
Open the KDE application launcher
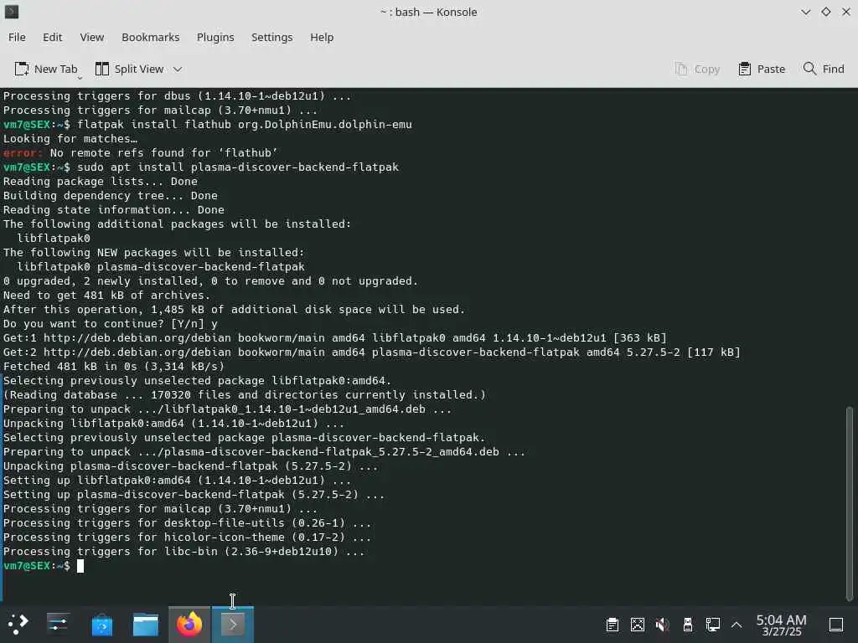click(x=18, y=624)
